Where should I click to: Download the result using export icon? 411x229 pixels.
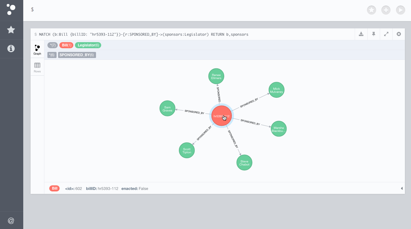[361, 34]
